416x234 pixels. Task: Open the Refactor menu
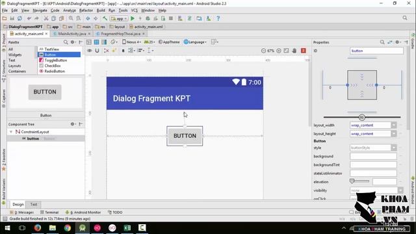tap(86, 10)
